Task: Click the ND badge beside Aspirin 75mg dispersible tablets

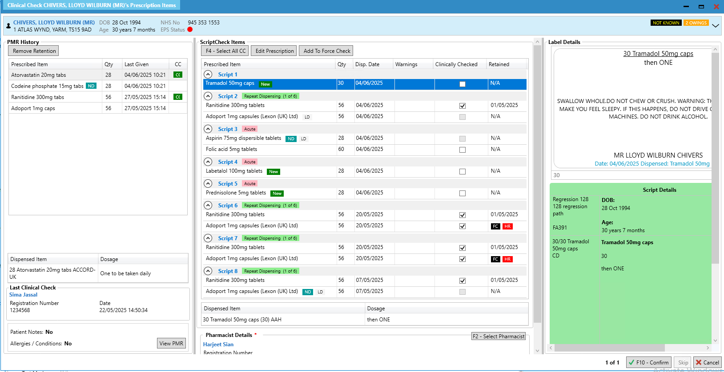Action: click(x=291, y=139)
